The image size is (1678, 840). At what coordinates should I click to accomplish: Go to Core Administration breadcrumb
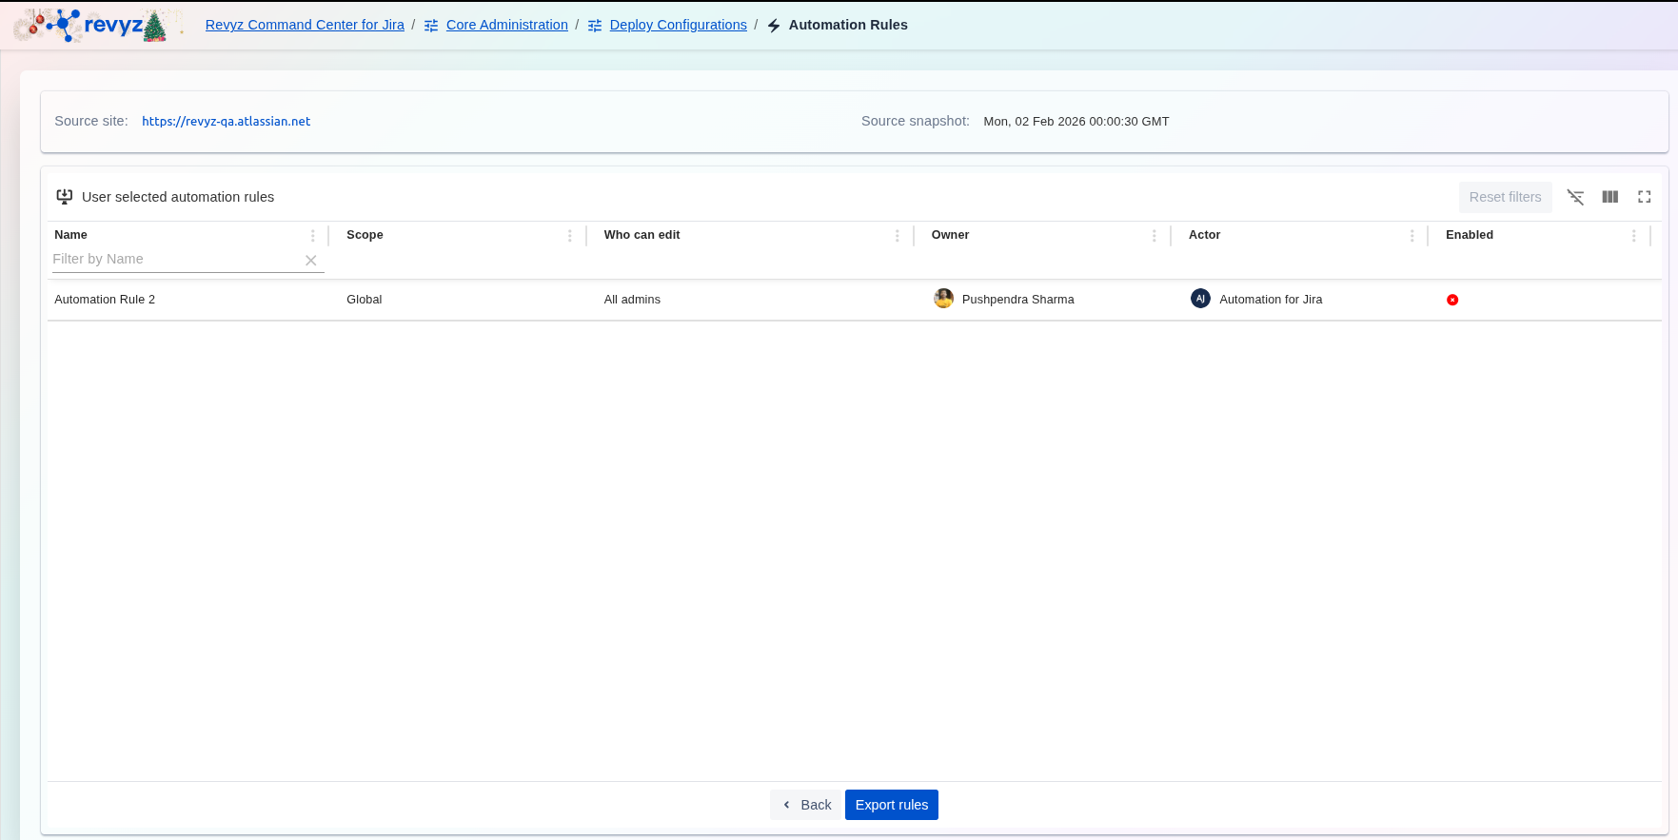[506, 25]
